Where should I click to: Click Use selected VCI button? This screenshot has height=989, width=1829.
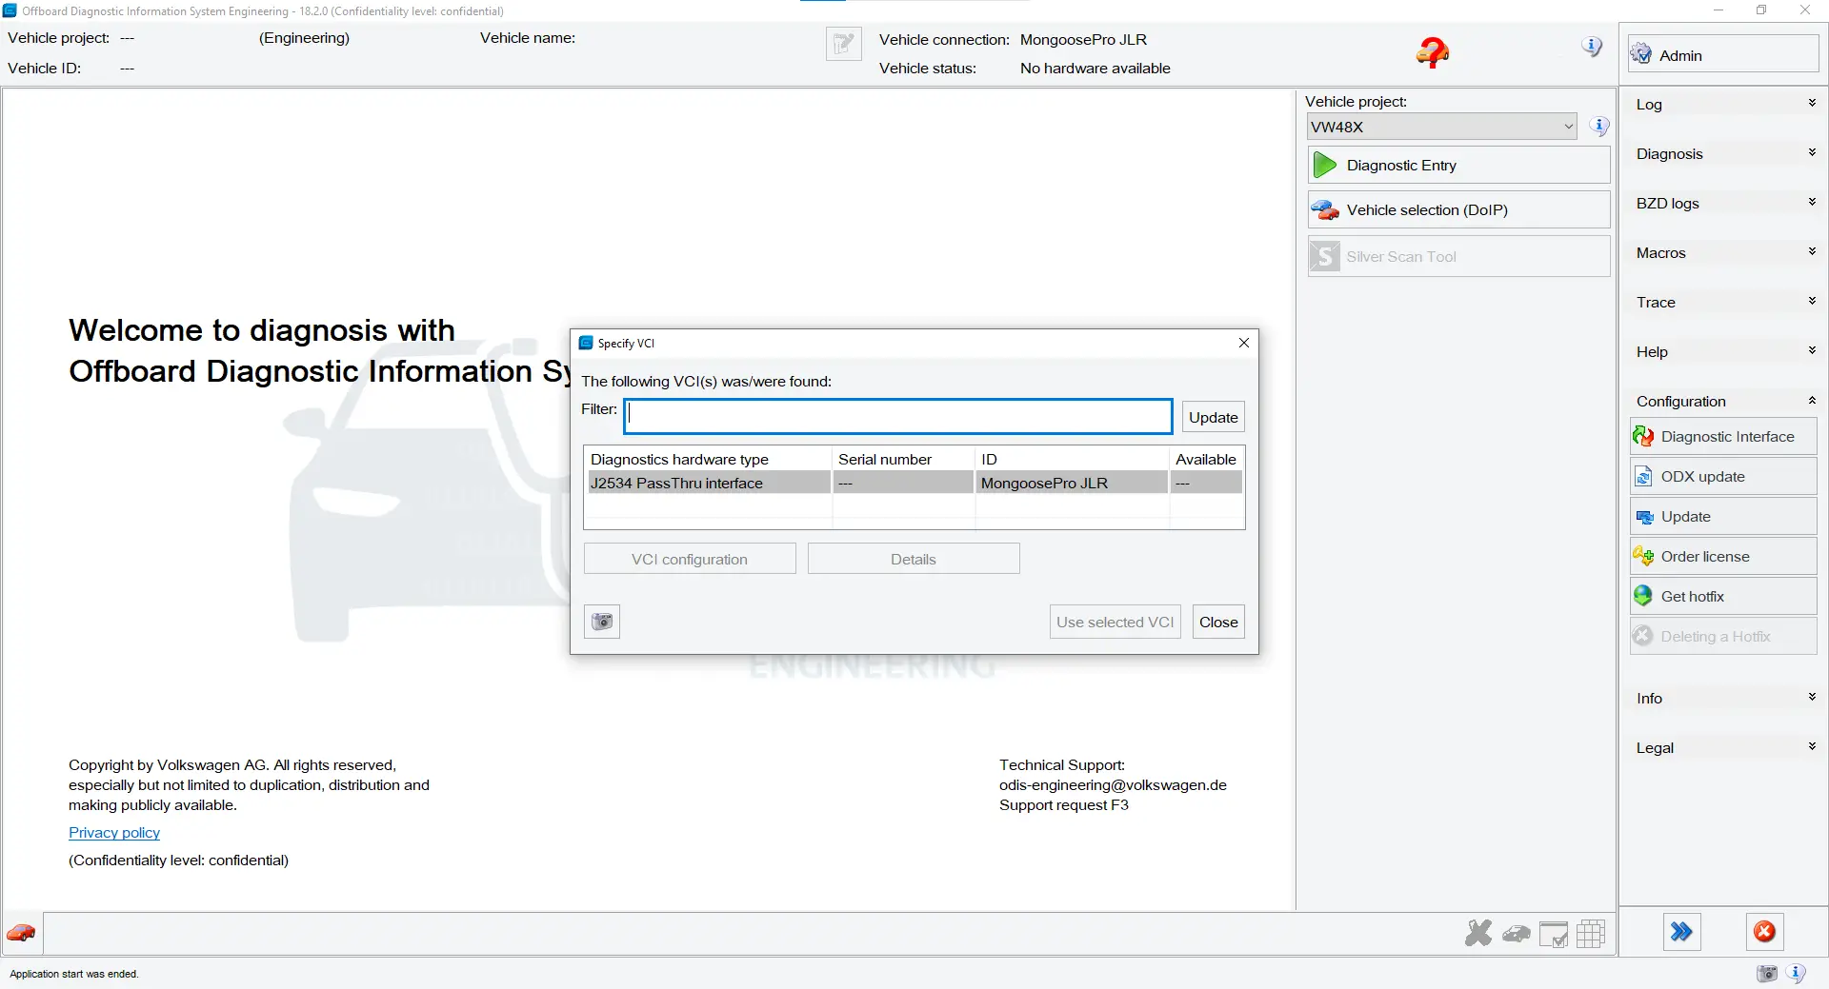click(x=1115, y=622)
